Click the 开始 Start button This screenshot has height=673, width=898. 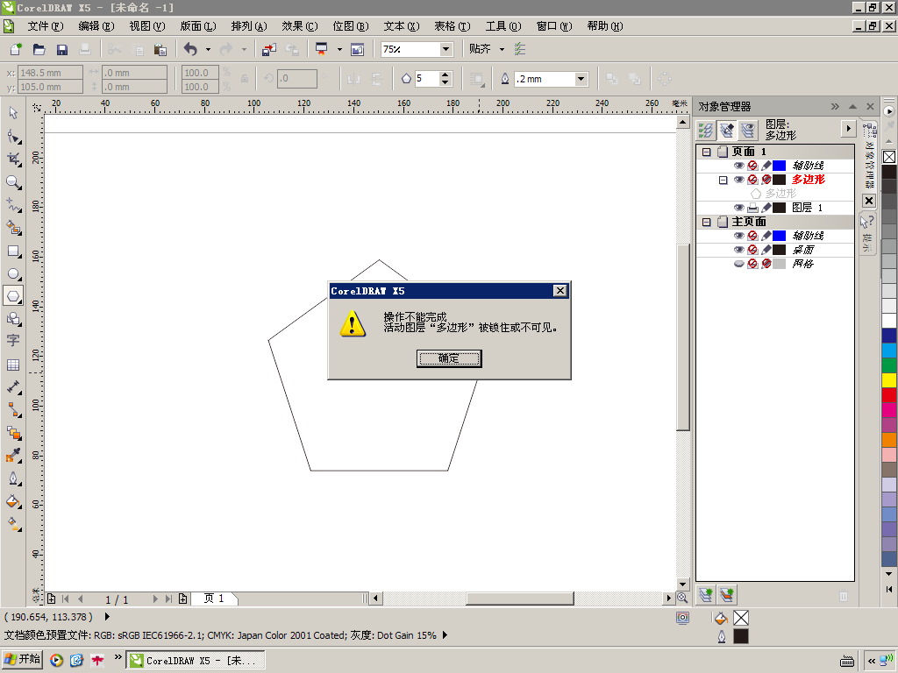[22, 659]
